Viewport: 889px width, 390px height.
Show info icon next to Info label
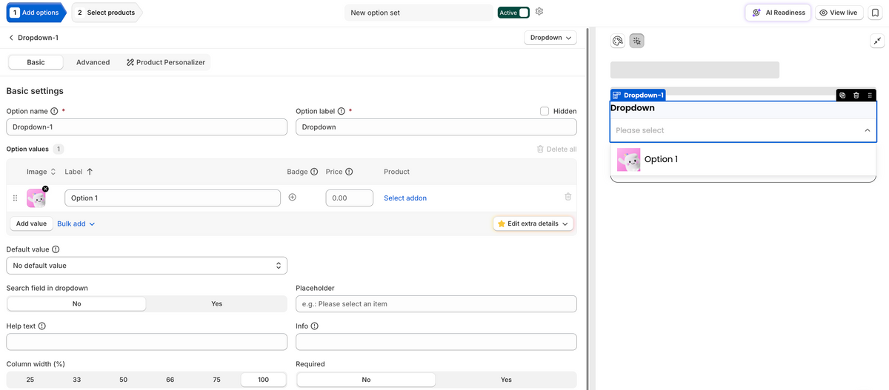tap(315, 326)
